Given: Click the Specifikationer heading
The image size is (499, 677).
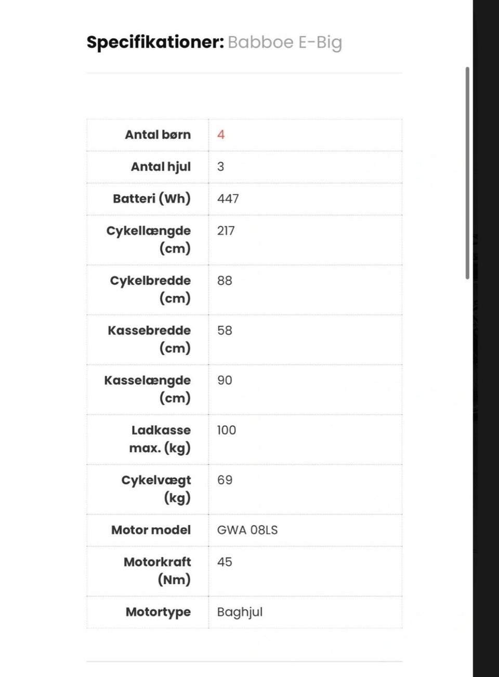Looking at the screenshot, I should (155, 42).
